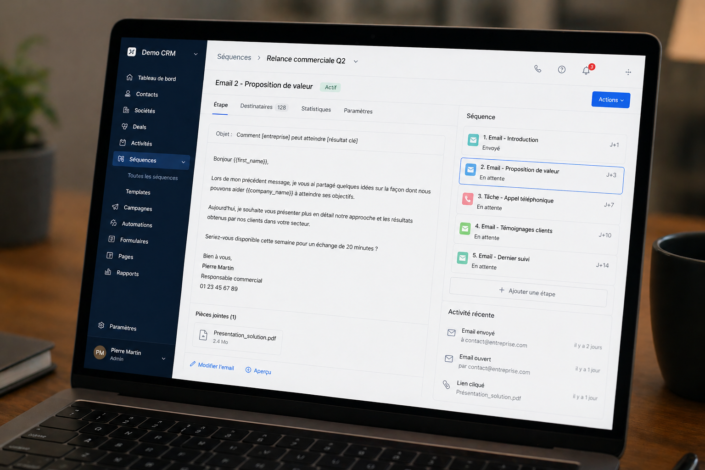The height and width of the screenshot is (470, 705).
Task: Click the Dernier suivi envelope icon
Action: [463, 258]
